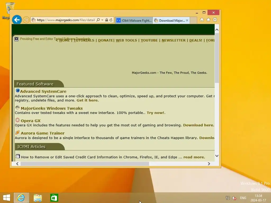Click the YOUTUBE menu link

tap(149, 40)
